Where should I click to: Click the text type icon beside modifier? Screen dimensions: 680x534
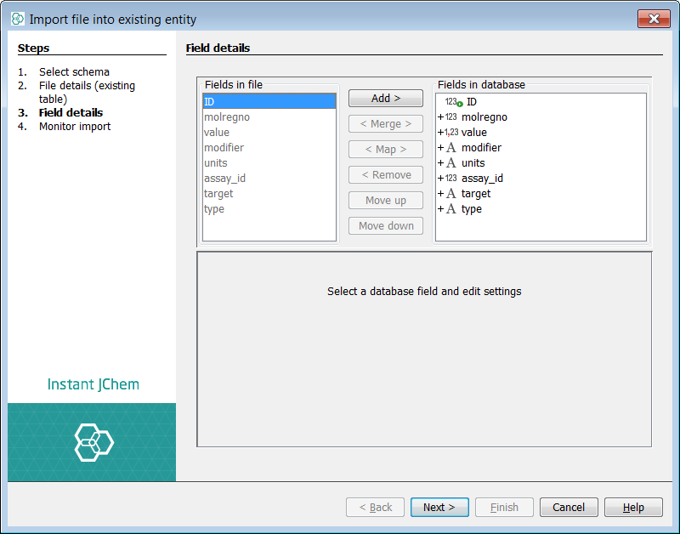click(x=451, y=148)
